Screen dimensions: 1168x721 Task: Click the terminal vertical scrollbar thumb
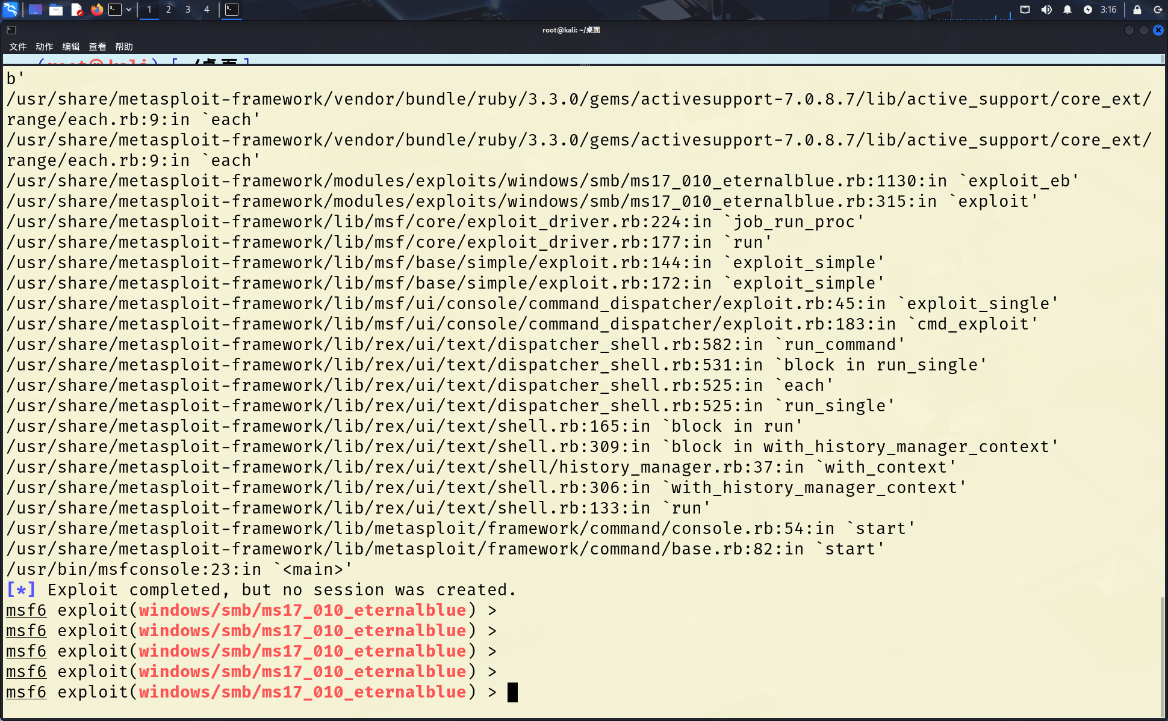pyautogui.click(x=1162, y=655)
